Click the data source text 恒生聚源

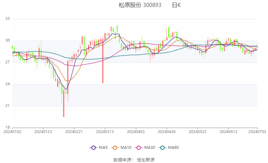[146, 160]
